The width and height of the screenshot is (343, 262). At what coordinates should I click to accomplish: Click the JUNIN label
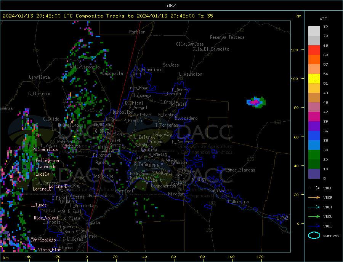(154, 166)
